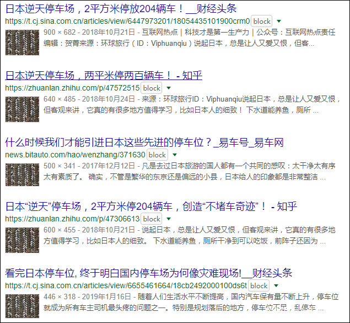Click the snippet line starting '就成为所有车主司机最头疼的问题'

pyautogui.click(x=184, y=308)
